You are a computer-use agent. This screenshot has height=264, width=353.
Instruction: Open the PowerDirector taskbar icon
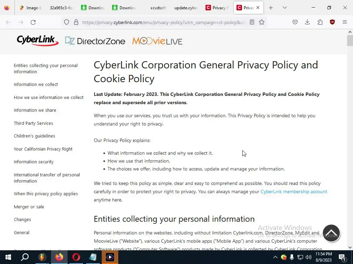[110, 257]
